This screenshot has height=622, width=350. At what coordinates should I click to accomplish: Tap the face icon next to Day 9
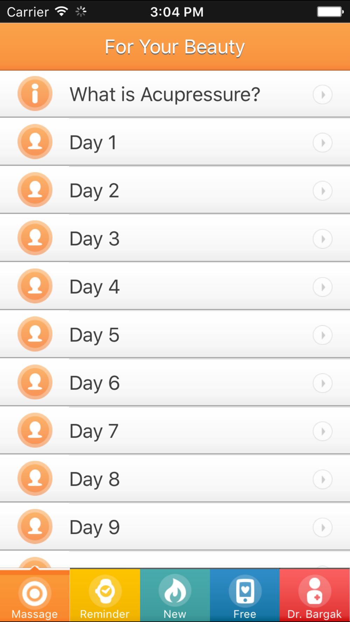[x=35, y=526]
